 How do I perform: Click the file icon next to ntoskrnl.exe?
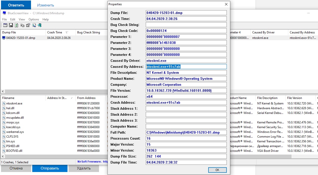[x=4, y=103]
